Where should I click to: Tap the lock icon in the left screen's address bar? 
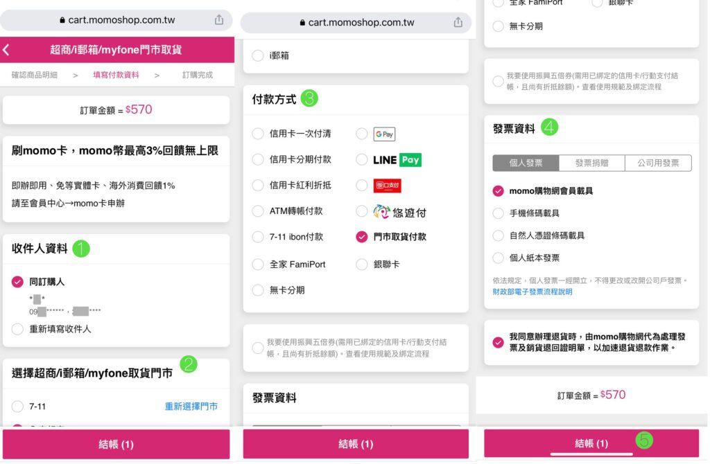point(62,20)
